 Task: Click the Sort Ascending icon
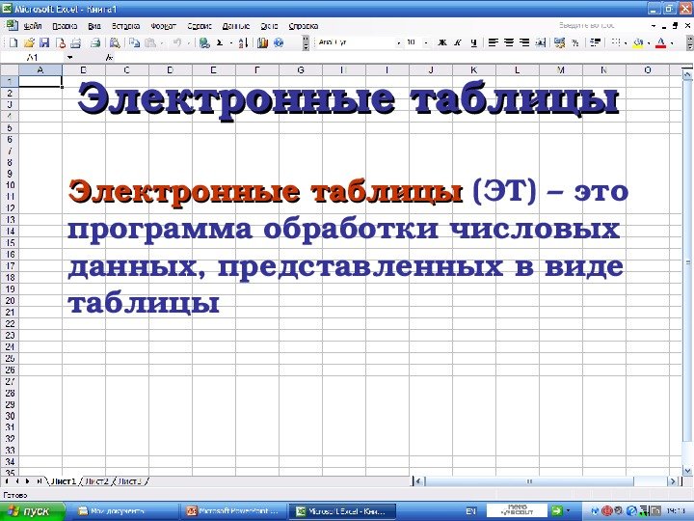[x=243, y=42]
